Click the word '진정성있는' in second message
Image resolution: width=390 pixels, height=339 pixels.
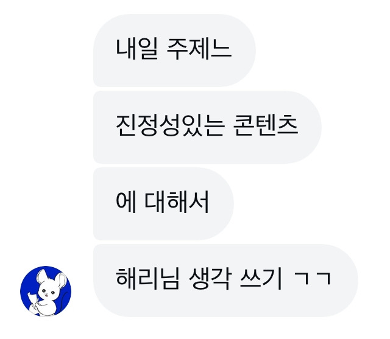[171, 125]
